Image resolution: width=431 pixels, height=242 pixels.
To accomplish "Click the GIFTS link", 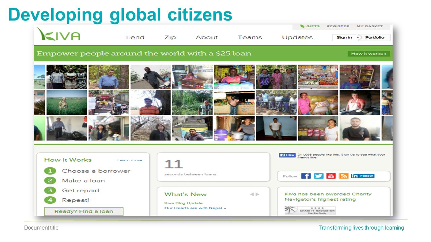I will [x=313, y=26].
